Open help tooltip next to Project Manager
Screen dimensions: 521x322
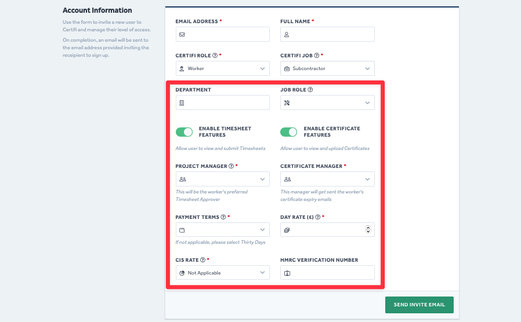[x=231, y=166]
